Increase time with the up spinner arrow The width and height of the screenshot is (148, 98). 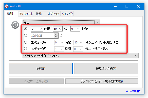click(56, 35)
